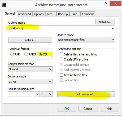Click the question mark help icon

click(x=106, y=4)
